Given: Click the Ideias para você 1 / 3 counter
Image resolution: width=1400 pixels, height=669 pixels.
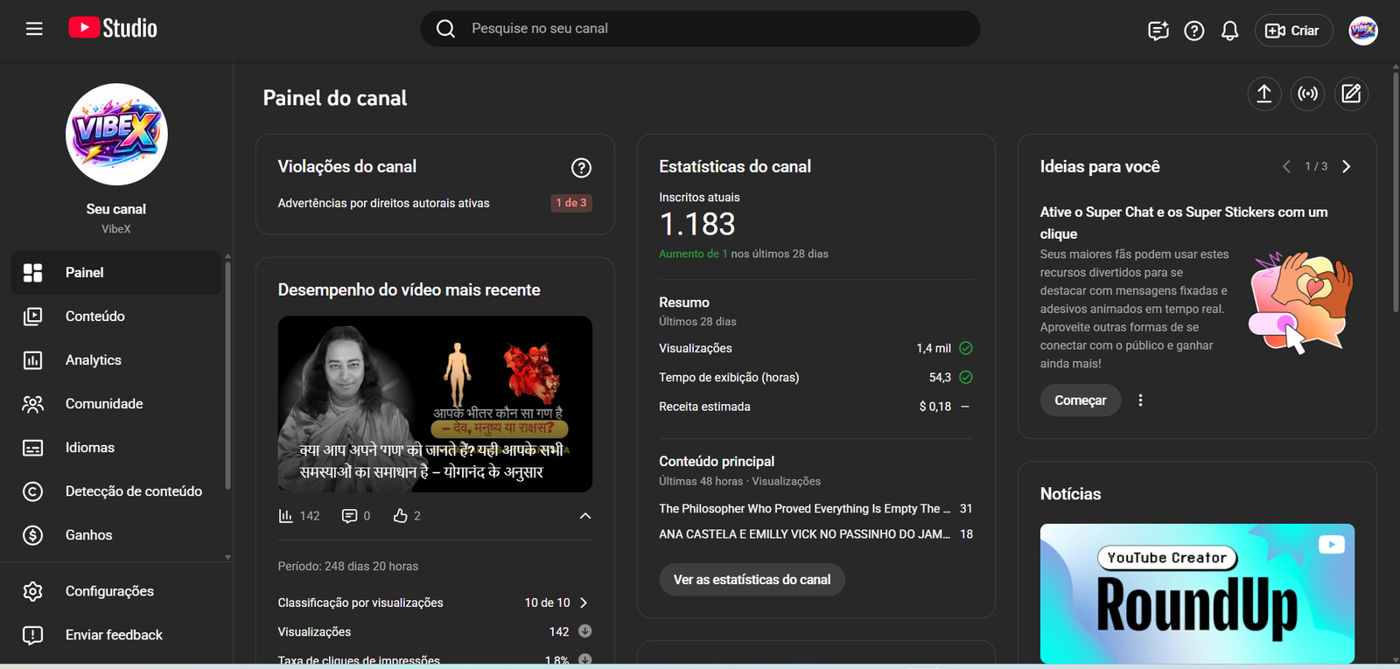Looking at the screenshot, I should (1316, 166).
